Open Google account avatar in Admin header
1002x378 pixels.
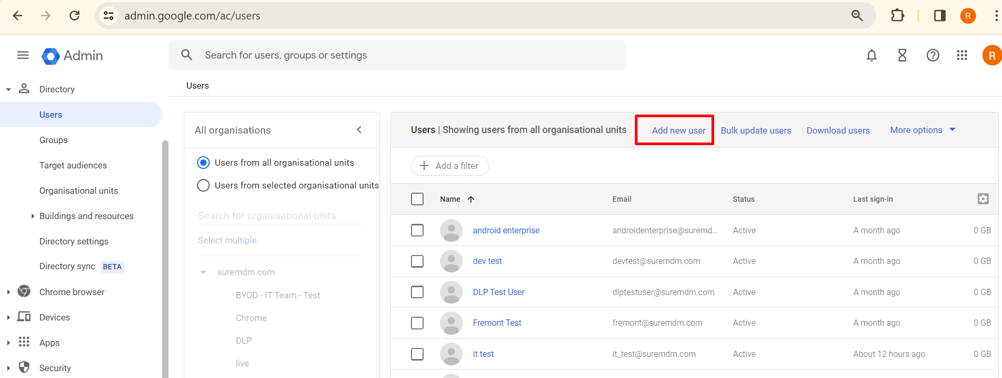[x=992, y=55]
